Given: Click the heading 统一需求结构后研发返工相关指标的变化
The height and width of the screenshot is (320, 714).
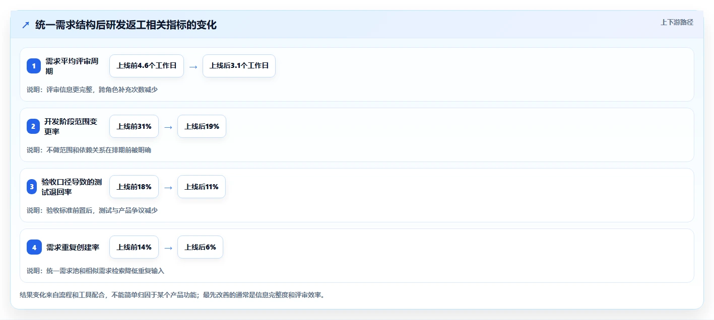Looking at the screenshot, I should (x=126, y=25).
